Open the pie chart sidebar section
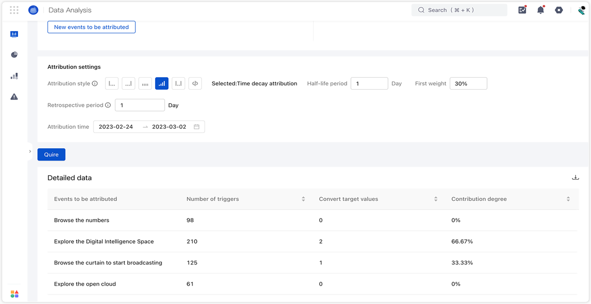Screen dimensions: 591x304 tap(14, 55)
